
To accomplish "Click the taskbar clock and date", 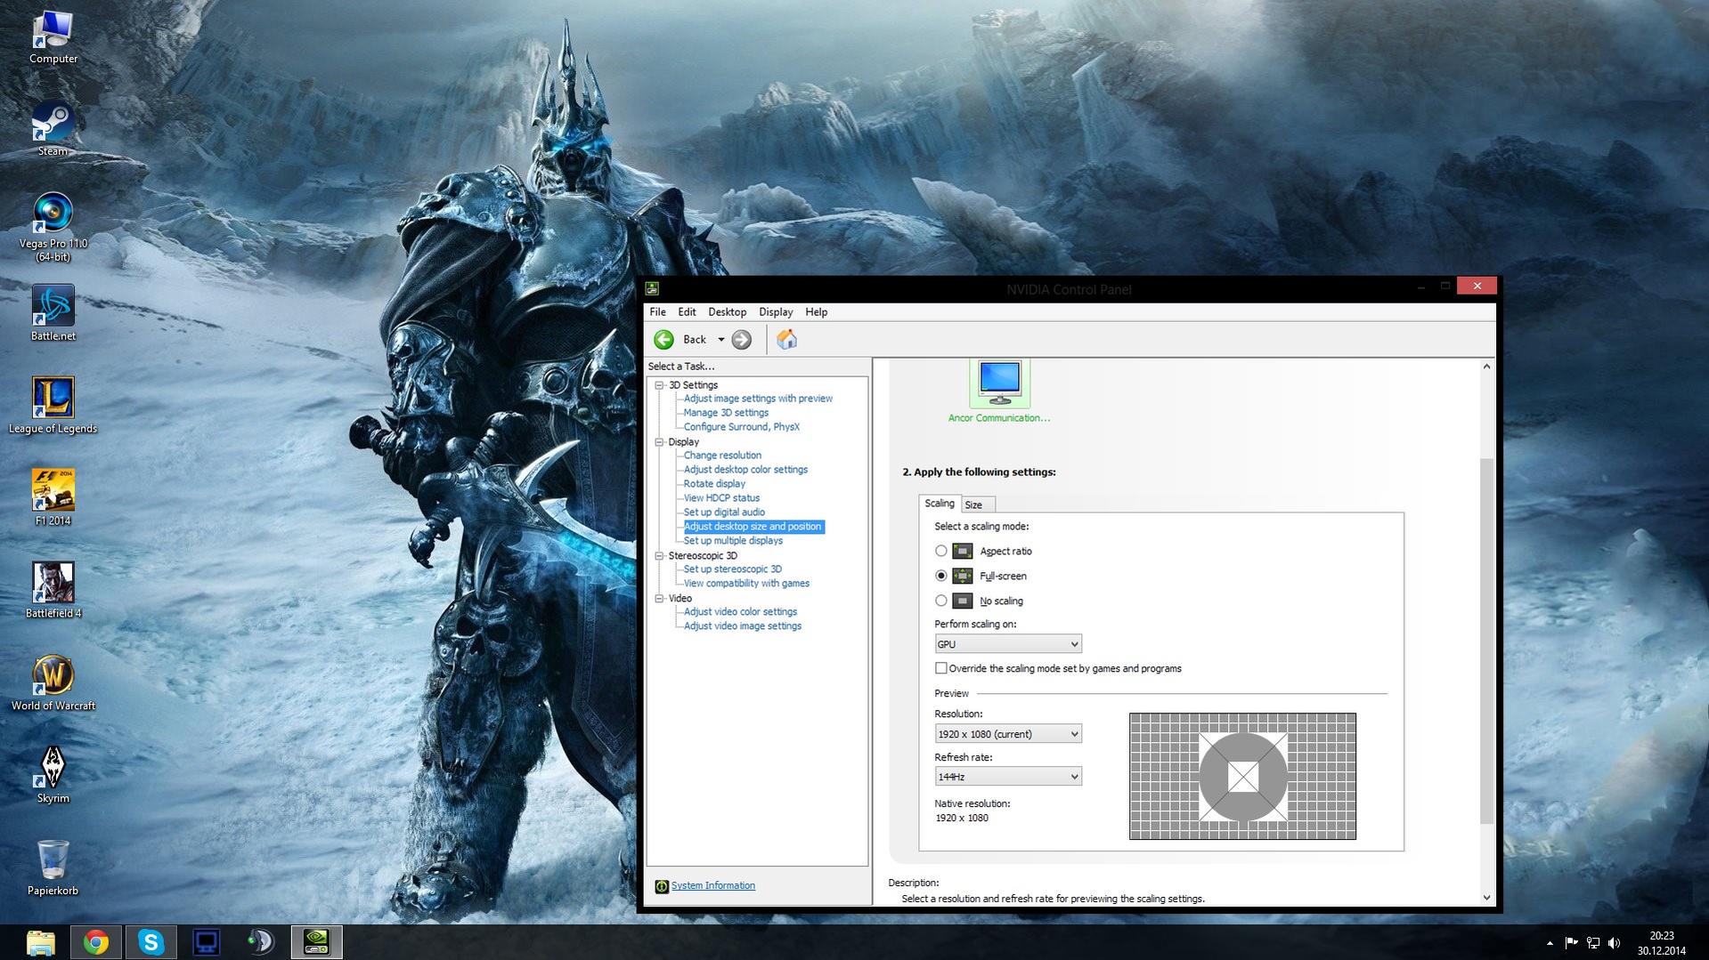I will coord(1661,943).
